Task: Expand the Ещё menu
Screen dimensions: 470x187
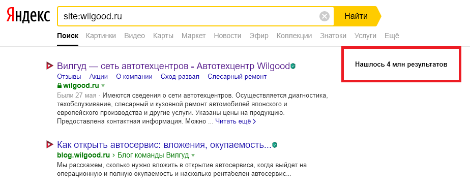Action: (392, 36)
